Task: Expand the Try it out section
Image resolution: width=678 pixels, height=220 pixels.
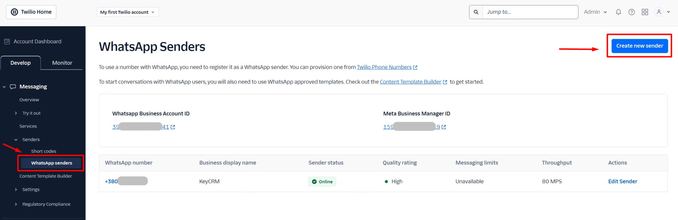Action: tap(16, 113)
